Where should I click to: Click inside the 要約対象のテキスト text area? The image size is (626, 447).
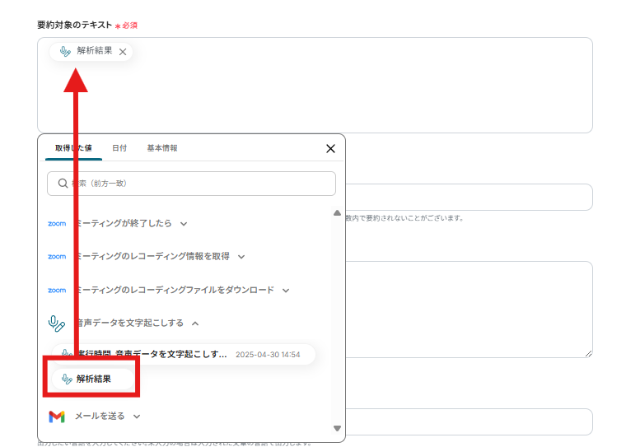[x=315, y=85]
